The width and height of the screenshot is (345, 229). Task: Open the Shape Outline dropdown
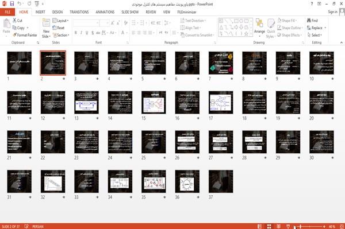click(290, 28)
